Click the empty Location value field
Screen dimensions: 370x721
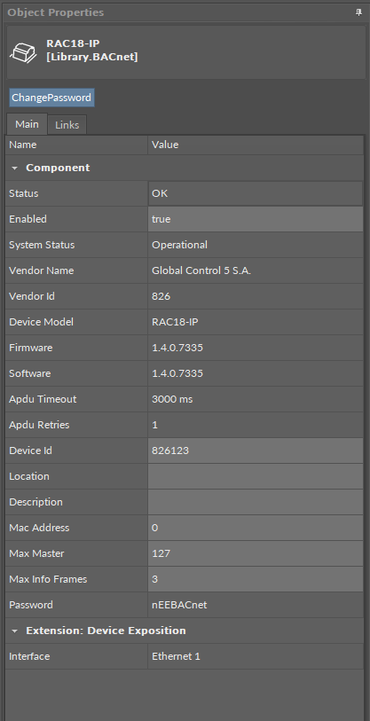pos(256,476)
